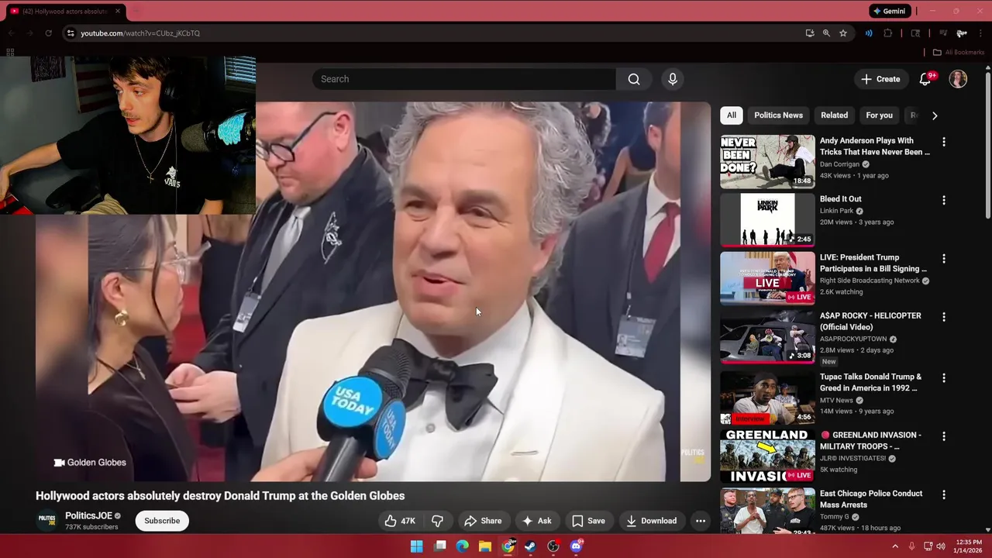The width and height of the screenshot is (992, 558).
Task: Open File Explorer from taskbar
Action: click(x=485, y=546)
